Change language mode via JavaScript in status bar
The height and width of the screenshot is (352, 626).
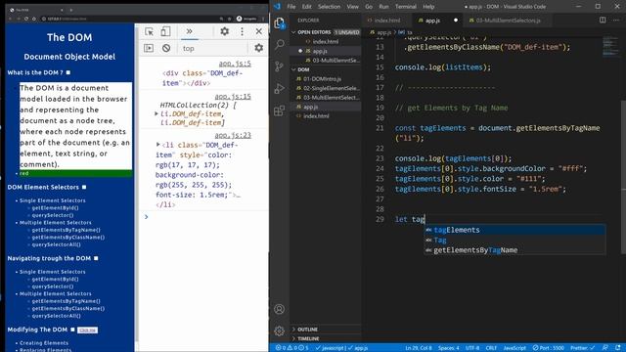(x=514, y=348)
